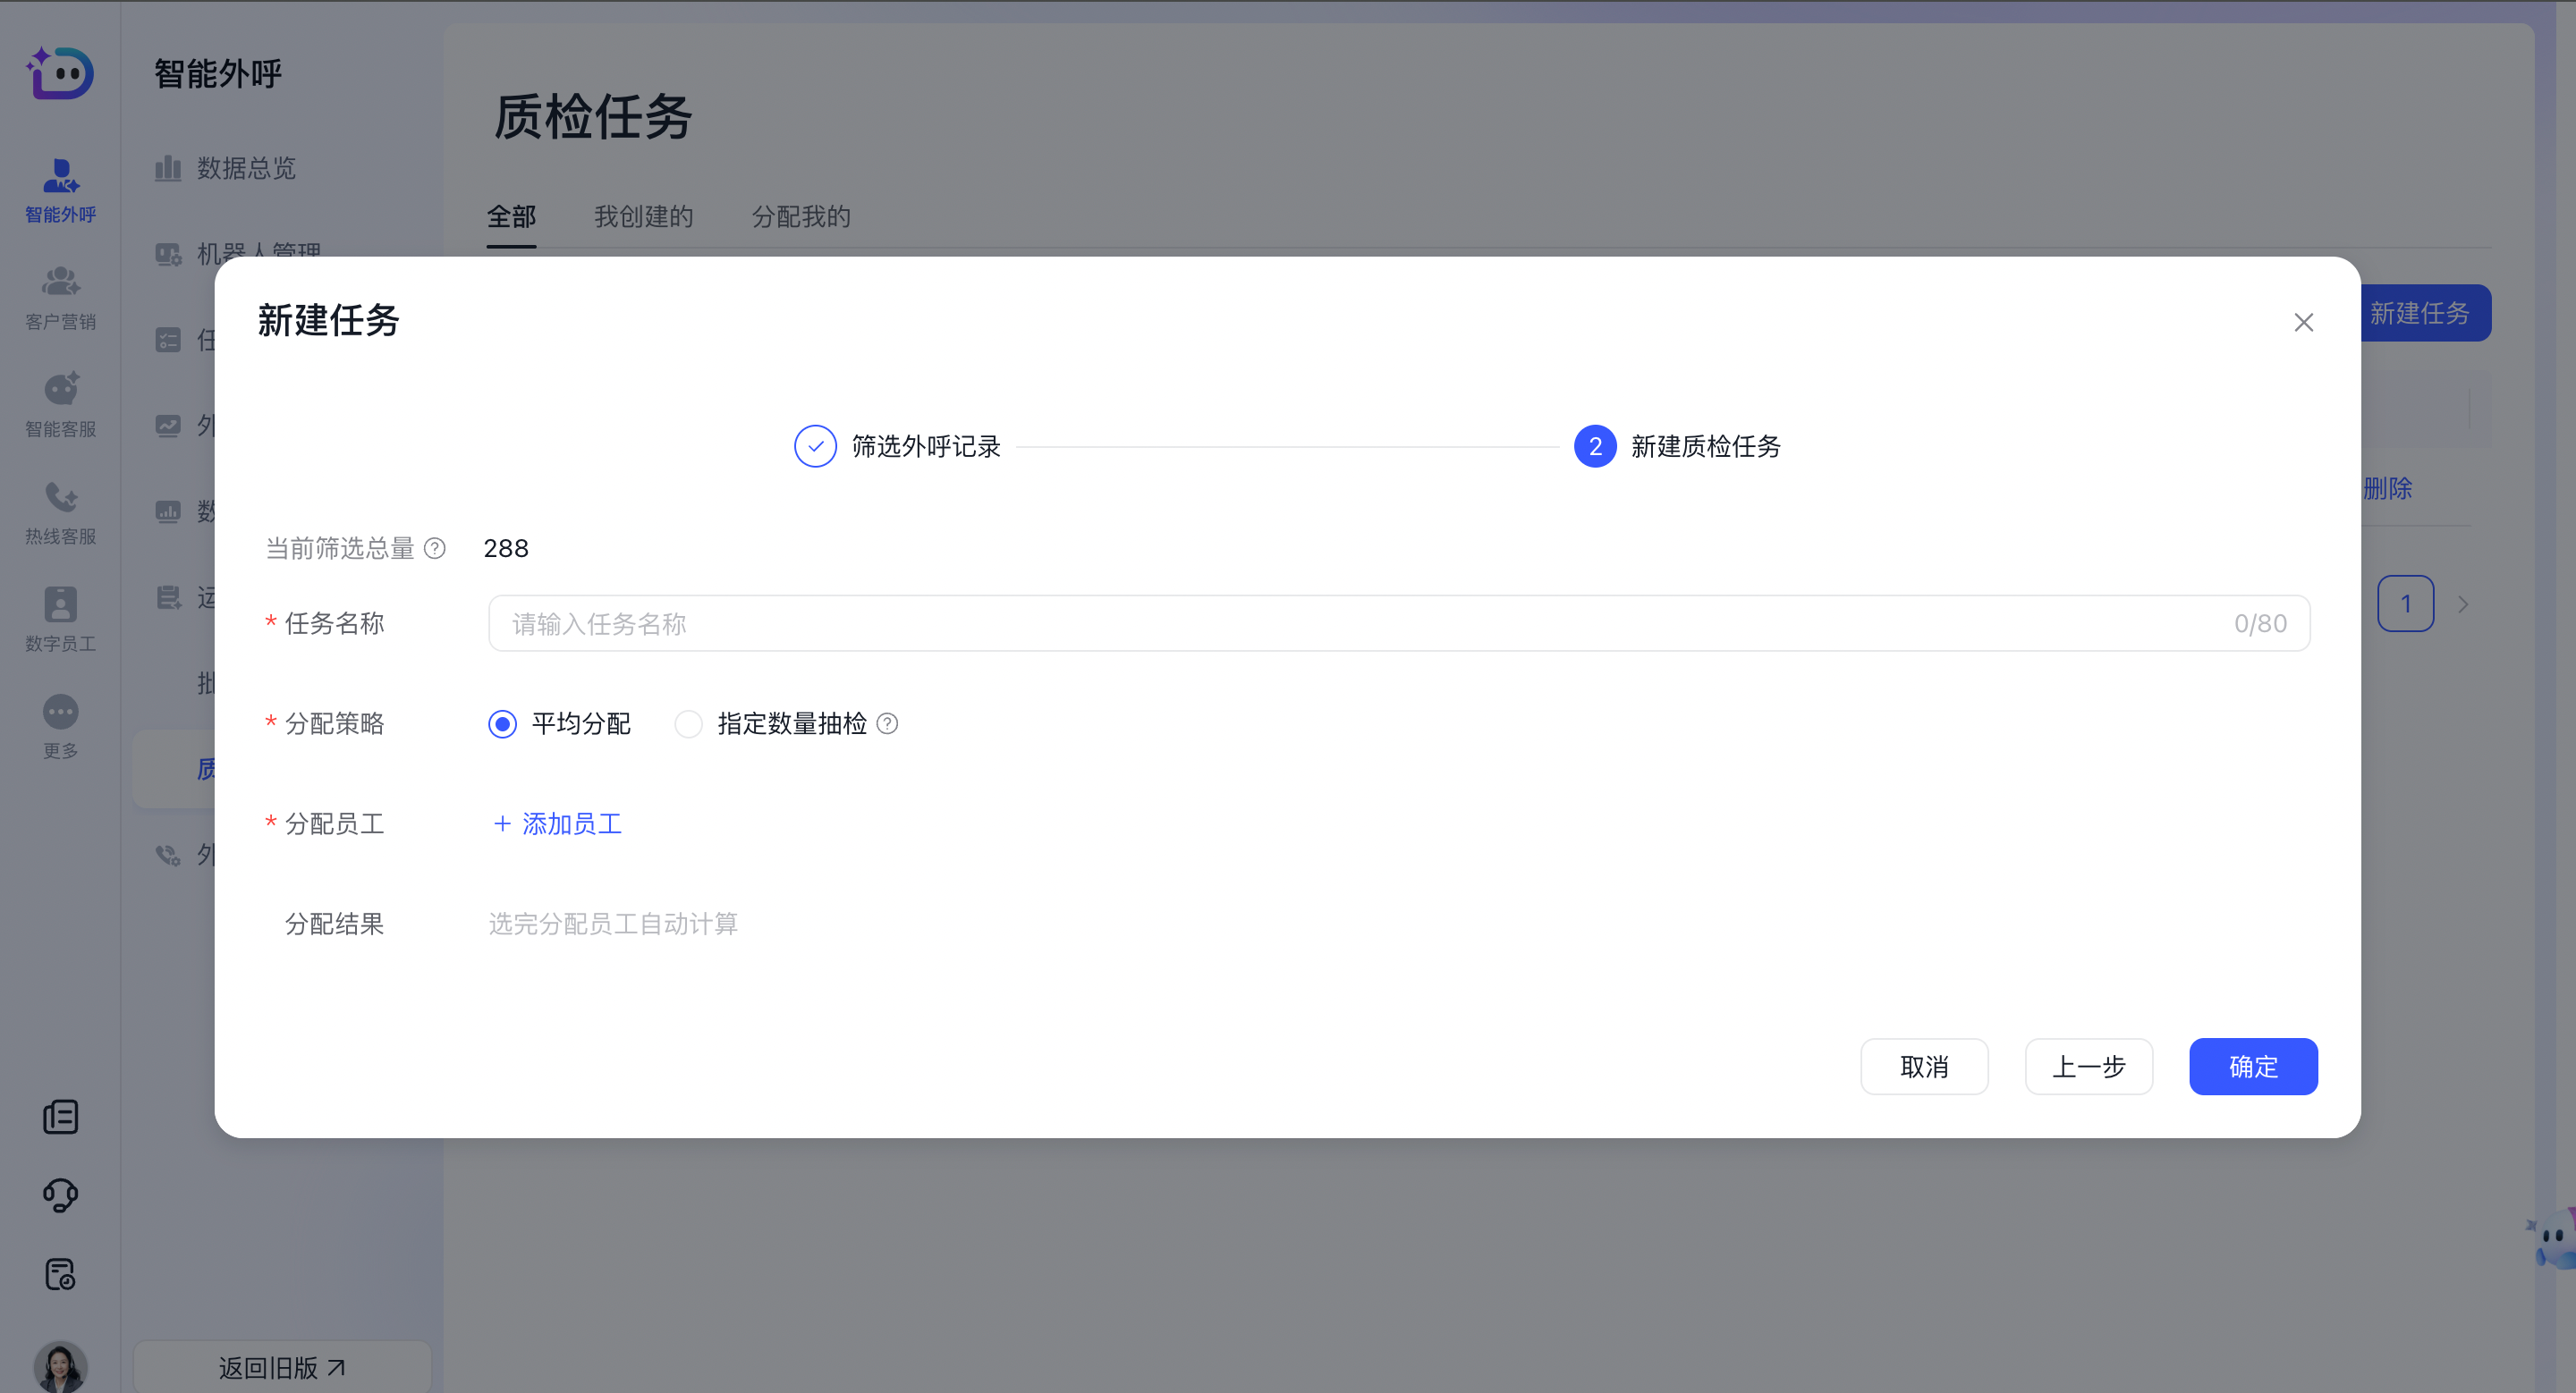Click 返回旧版 button
The width and height of the screenshot is (2576, 1393).
coord(282,1367)
